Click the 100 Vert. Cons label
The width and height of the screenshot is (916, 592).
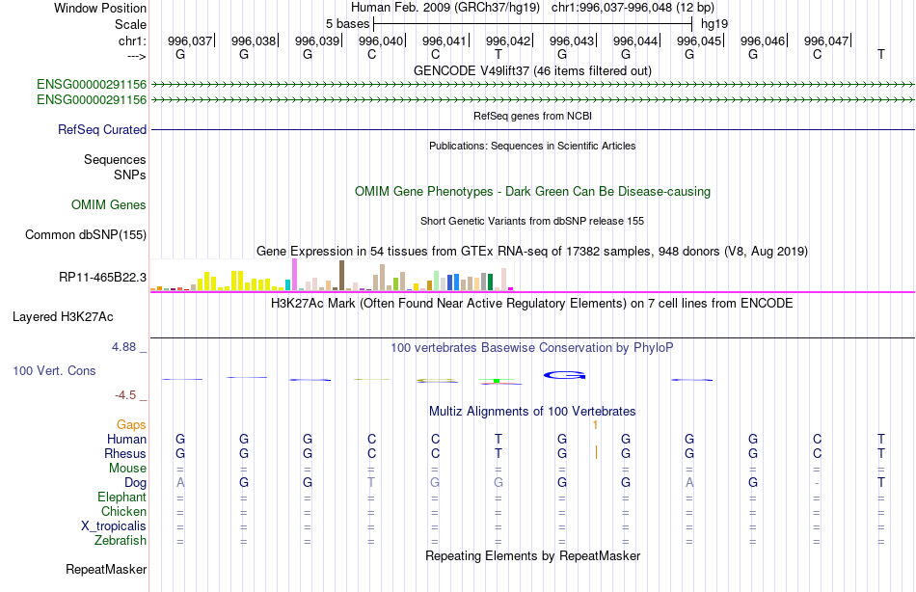coord(54,370)
